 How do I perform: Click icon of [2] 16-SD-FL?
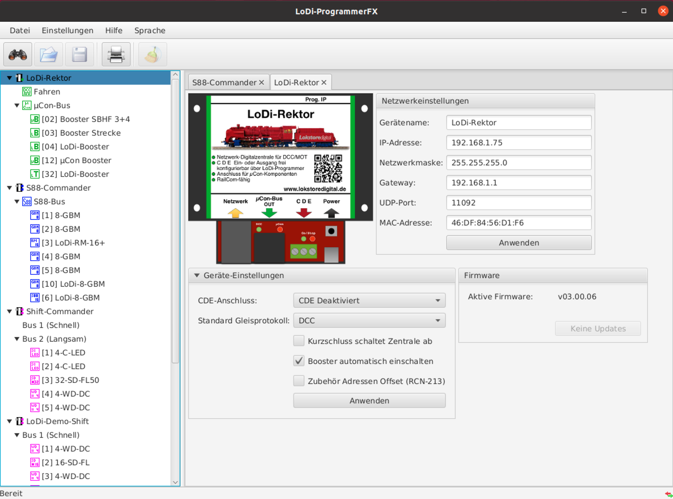(x=35, y=463)
